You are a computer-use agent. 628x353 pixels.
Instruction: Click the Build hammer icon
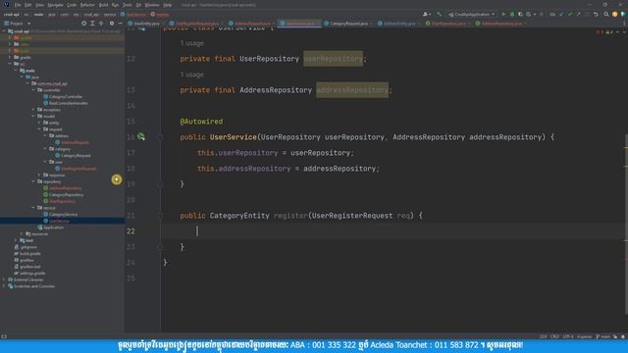click(x=439, y=14)
